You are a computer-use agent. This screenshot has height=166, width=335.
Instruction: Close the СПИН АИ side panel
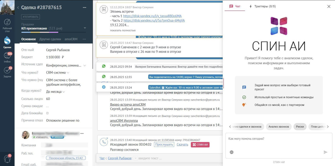329,7
